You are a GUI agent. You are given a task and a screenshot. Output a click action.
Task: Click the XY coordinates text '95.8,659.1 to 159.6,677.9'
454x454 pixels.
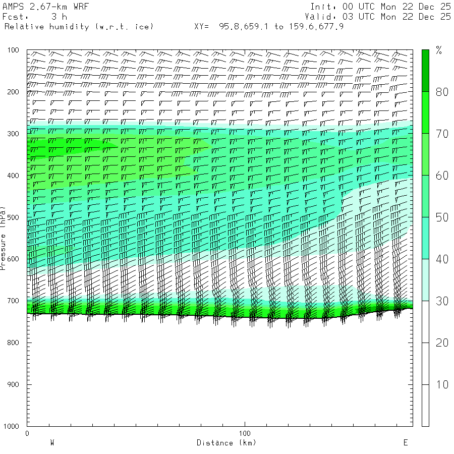[281, 27]
